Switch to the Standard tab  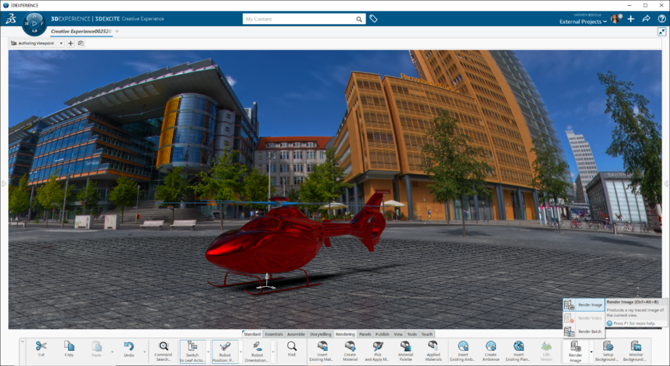252,335
